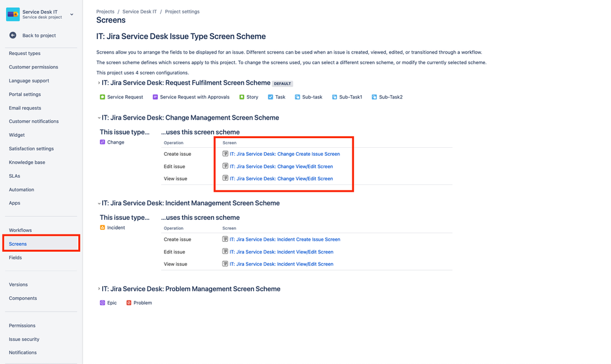Viewport: 611px width, 364px height.
Task: Select Apps in sidebar
Action: (15, 203)
